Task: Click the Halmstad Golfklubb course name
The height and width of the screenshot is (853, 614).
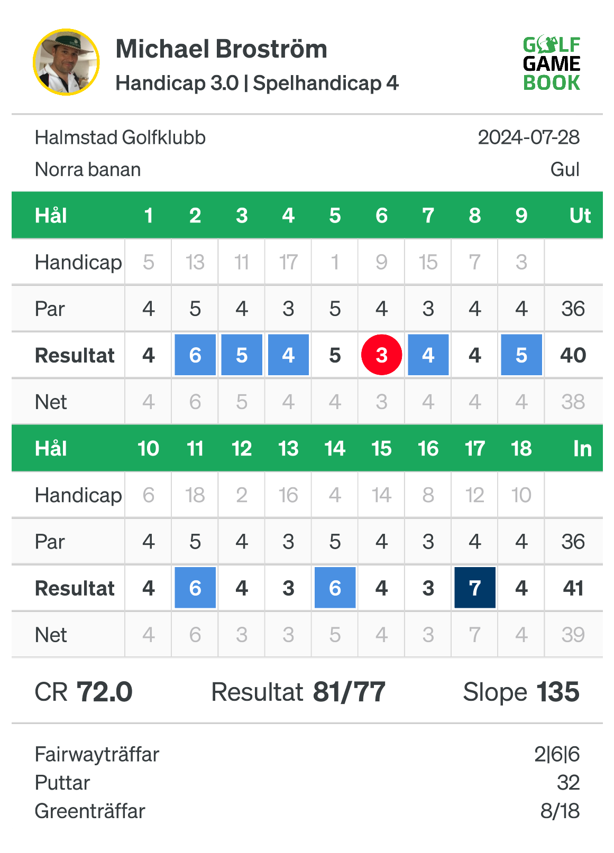Action: 120,138
